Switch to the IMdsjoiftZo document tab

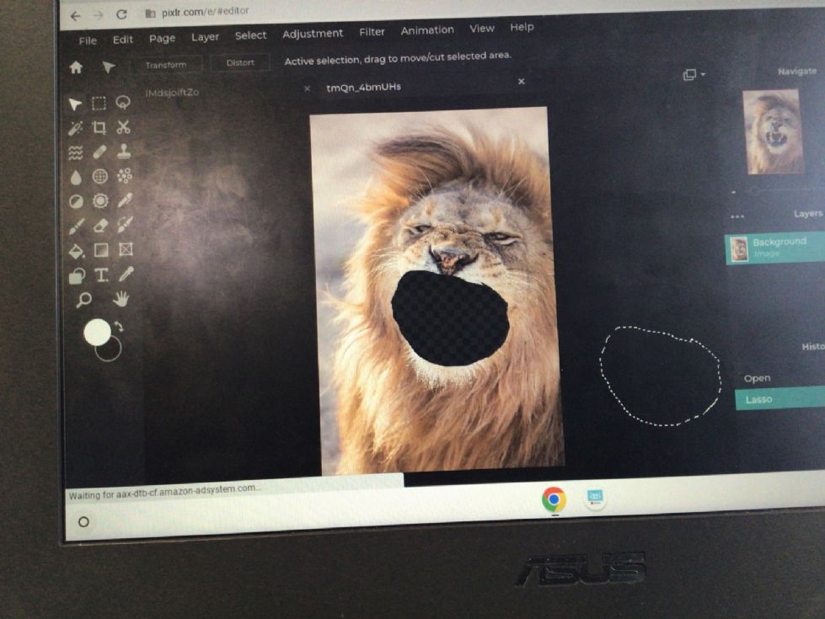[x=172, y=93]
